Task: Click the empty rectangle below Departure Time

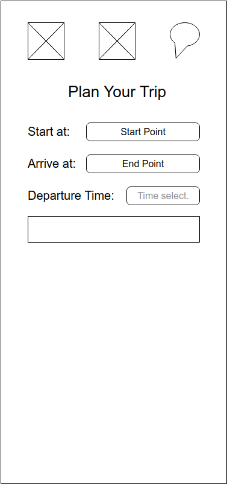Action: click(114, 229)
